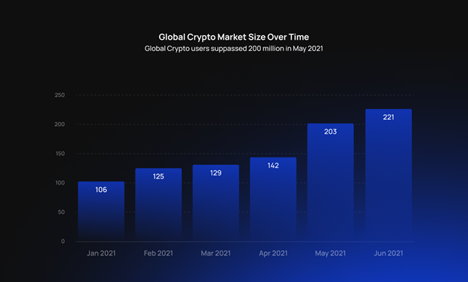Click the May 2021 axis label

pos(331,253)
